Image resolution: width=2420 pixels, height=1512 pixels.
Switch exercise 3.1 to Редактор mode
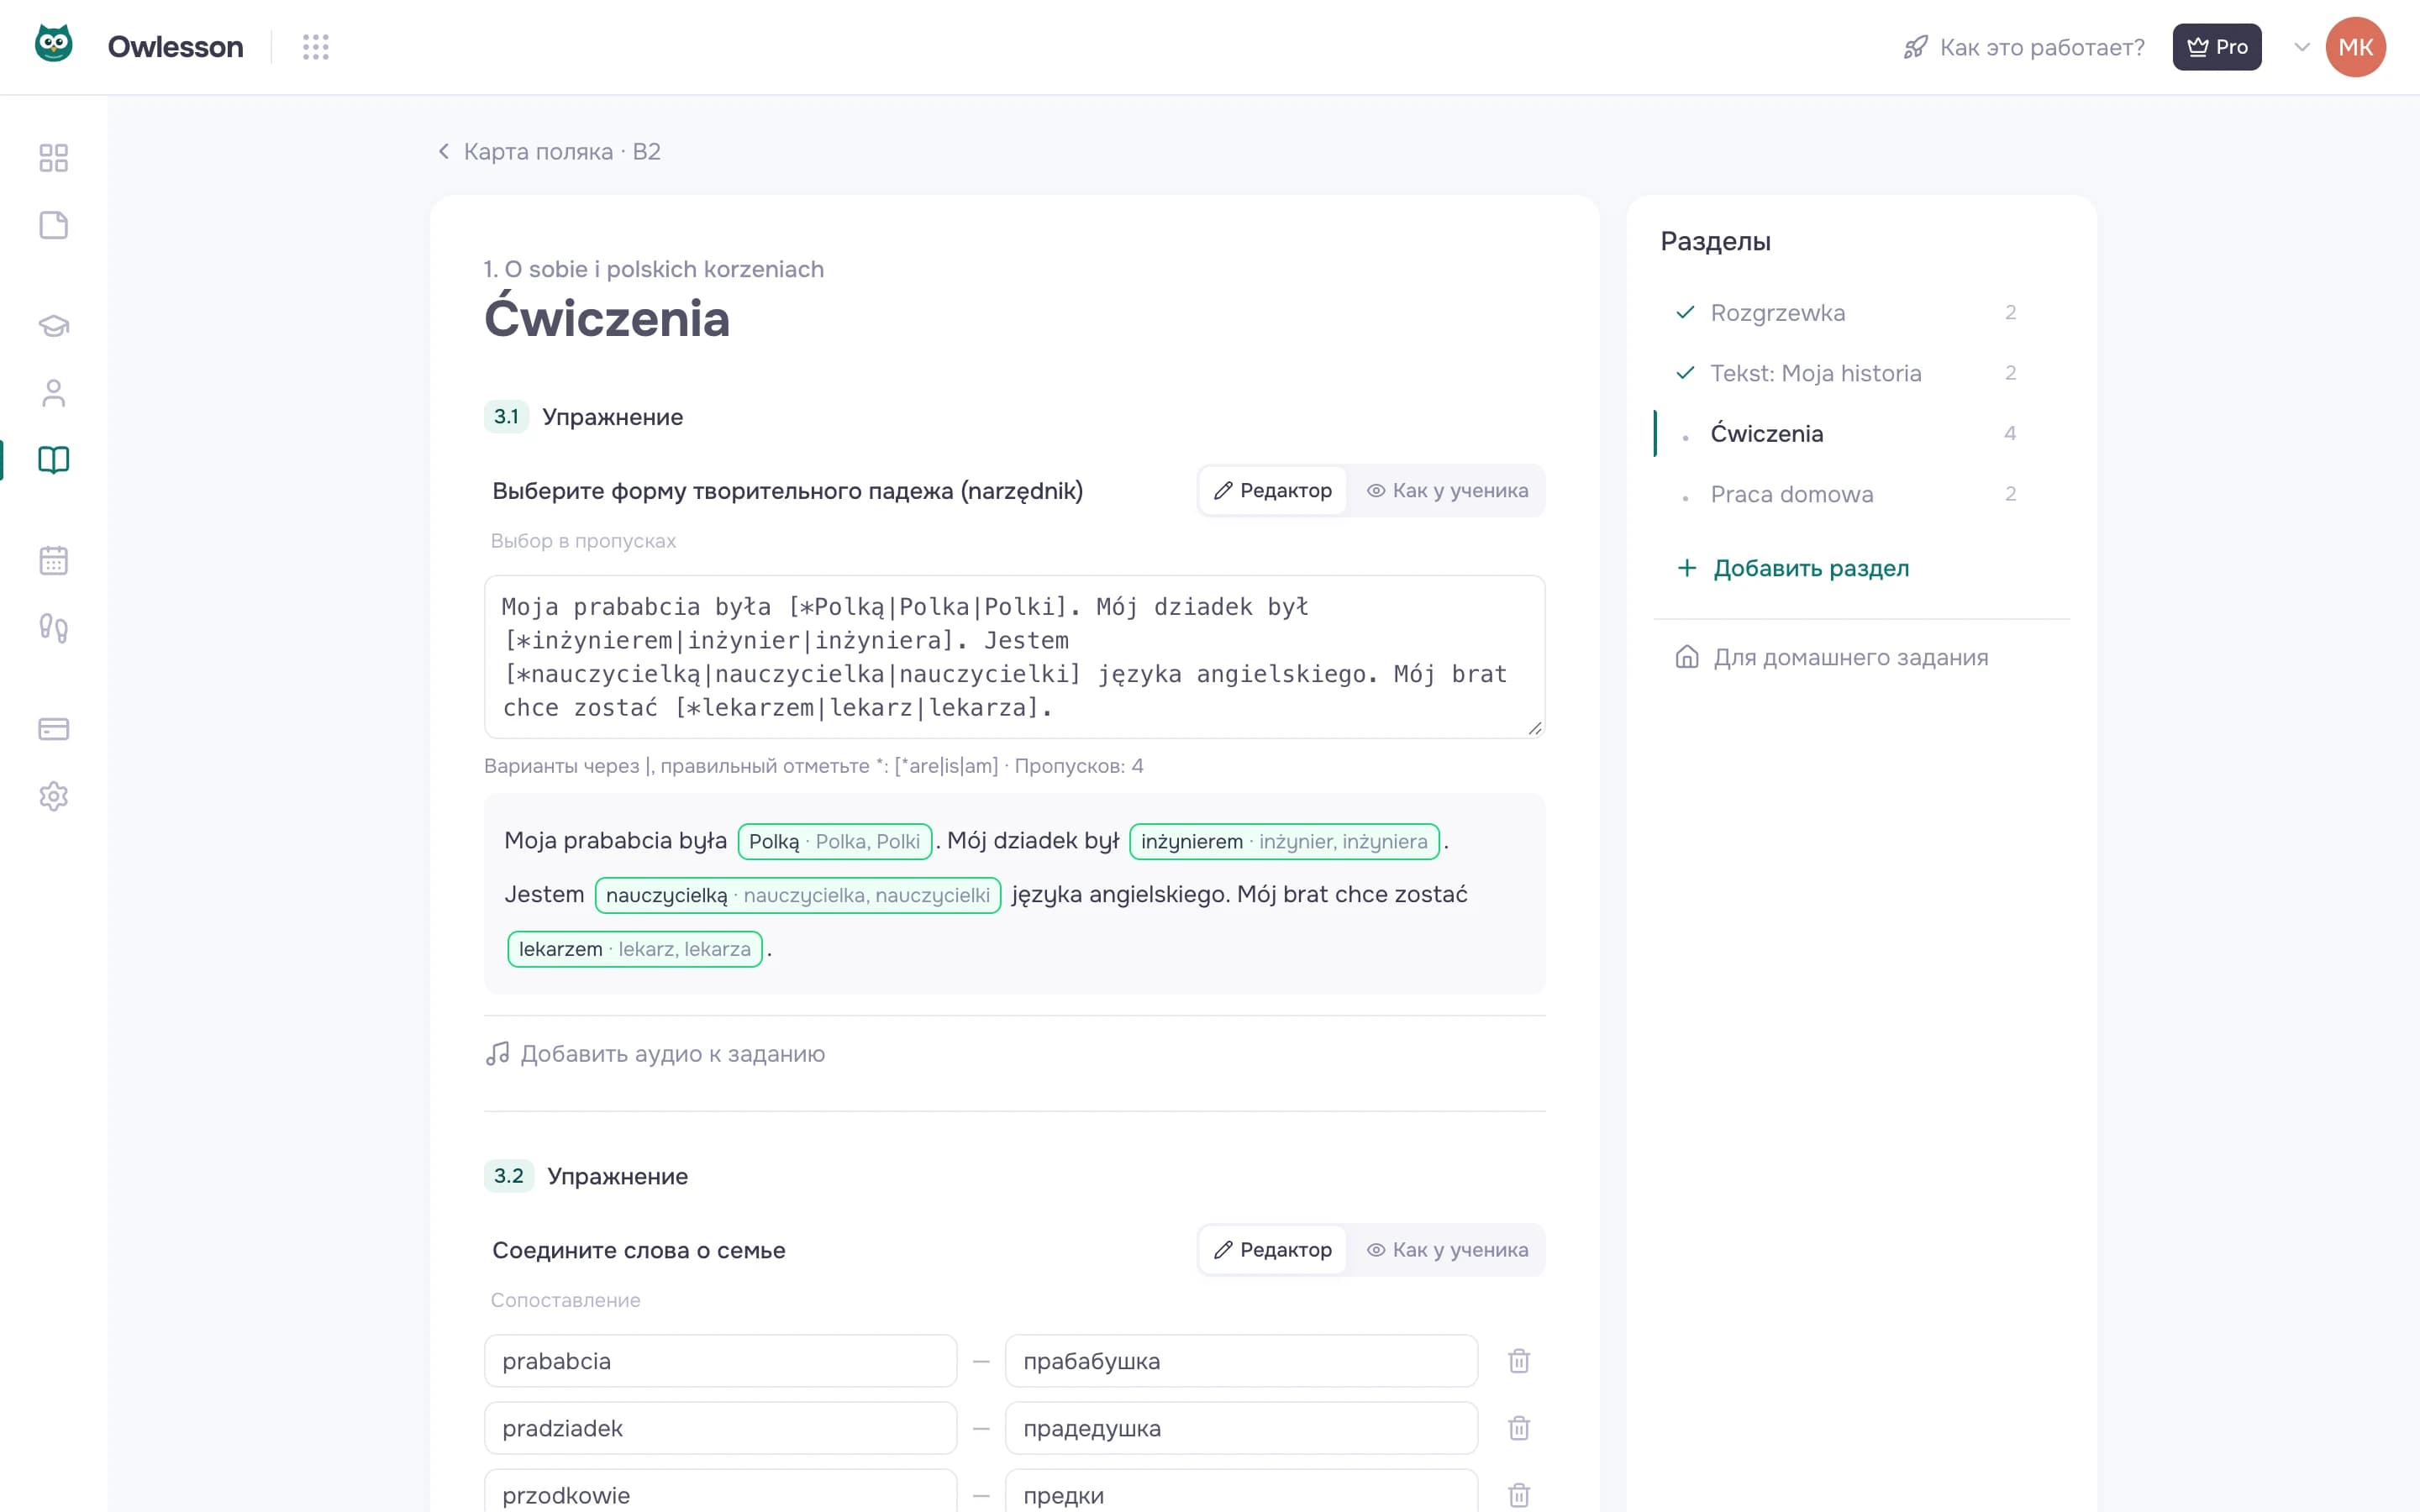(1272, 491)
